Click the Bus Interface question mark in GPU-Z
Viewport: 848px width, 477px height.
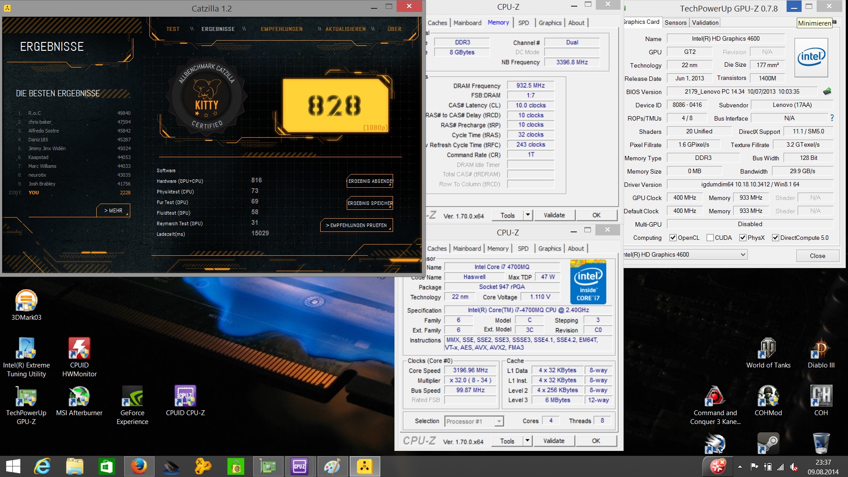coord(832,118)
